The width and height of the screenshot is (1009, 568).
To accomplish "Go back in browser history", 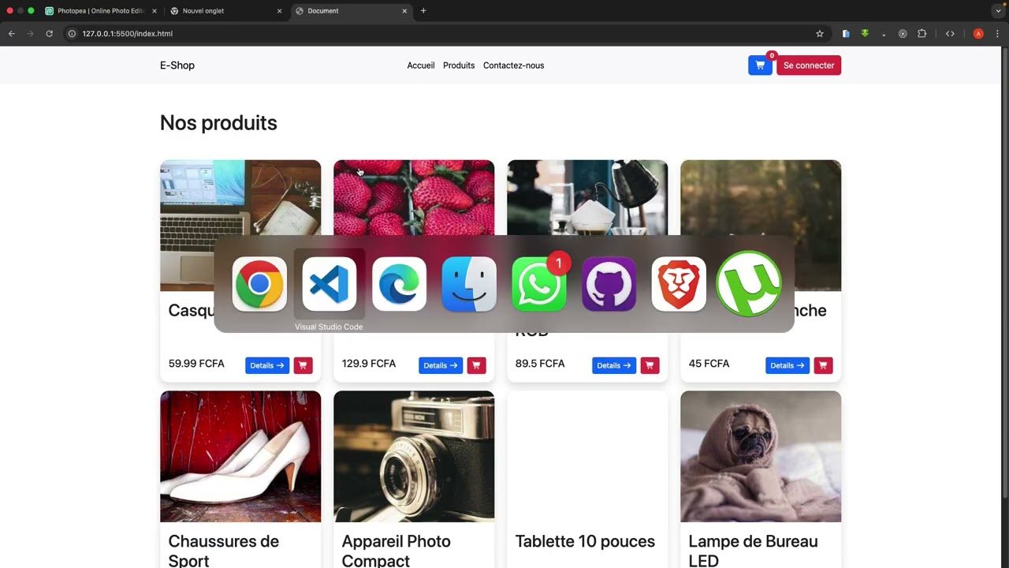I will tap(11, 34).
